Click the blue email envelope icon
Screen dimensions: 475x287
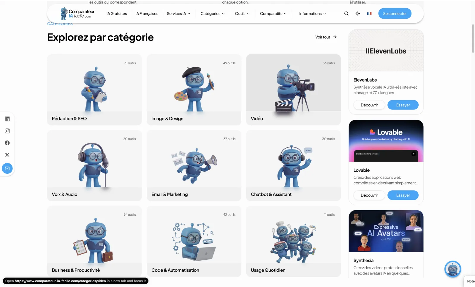point(7,168)
